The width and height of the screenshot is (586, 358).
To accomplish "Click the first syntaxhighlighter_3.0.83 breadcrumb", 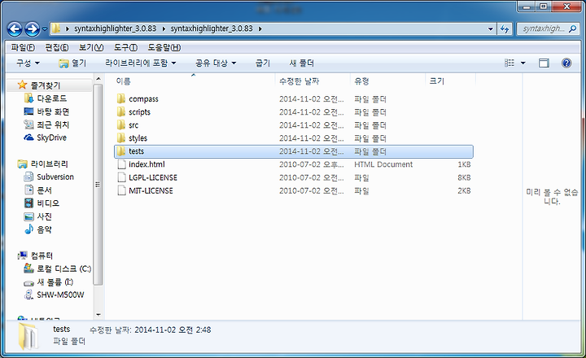I will point(115,28).
